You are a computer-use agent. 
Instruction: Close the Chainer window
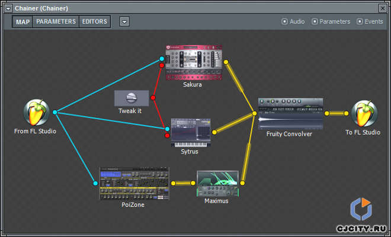(x=383, y=8)
